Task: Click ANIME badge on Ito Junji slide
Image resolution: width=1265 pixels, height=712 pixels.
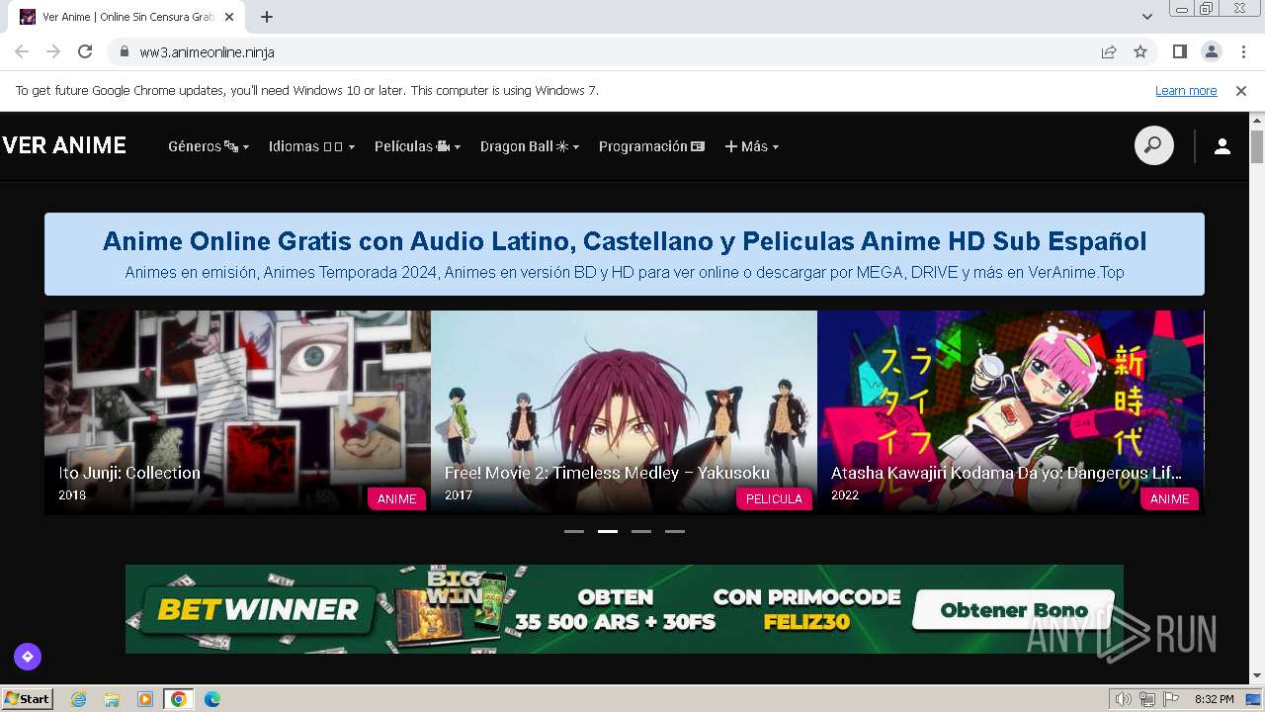Action: [x=396, y=498]
